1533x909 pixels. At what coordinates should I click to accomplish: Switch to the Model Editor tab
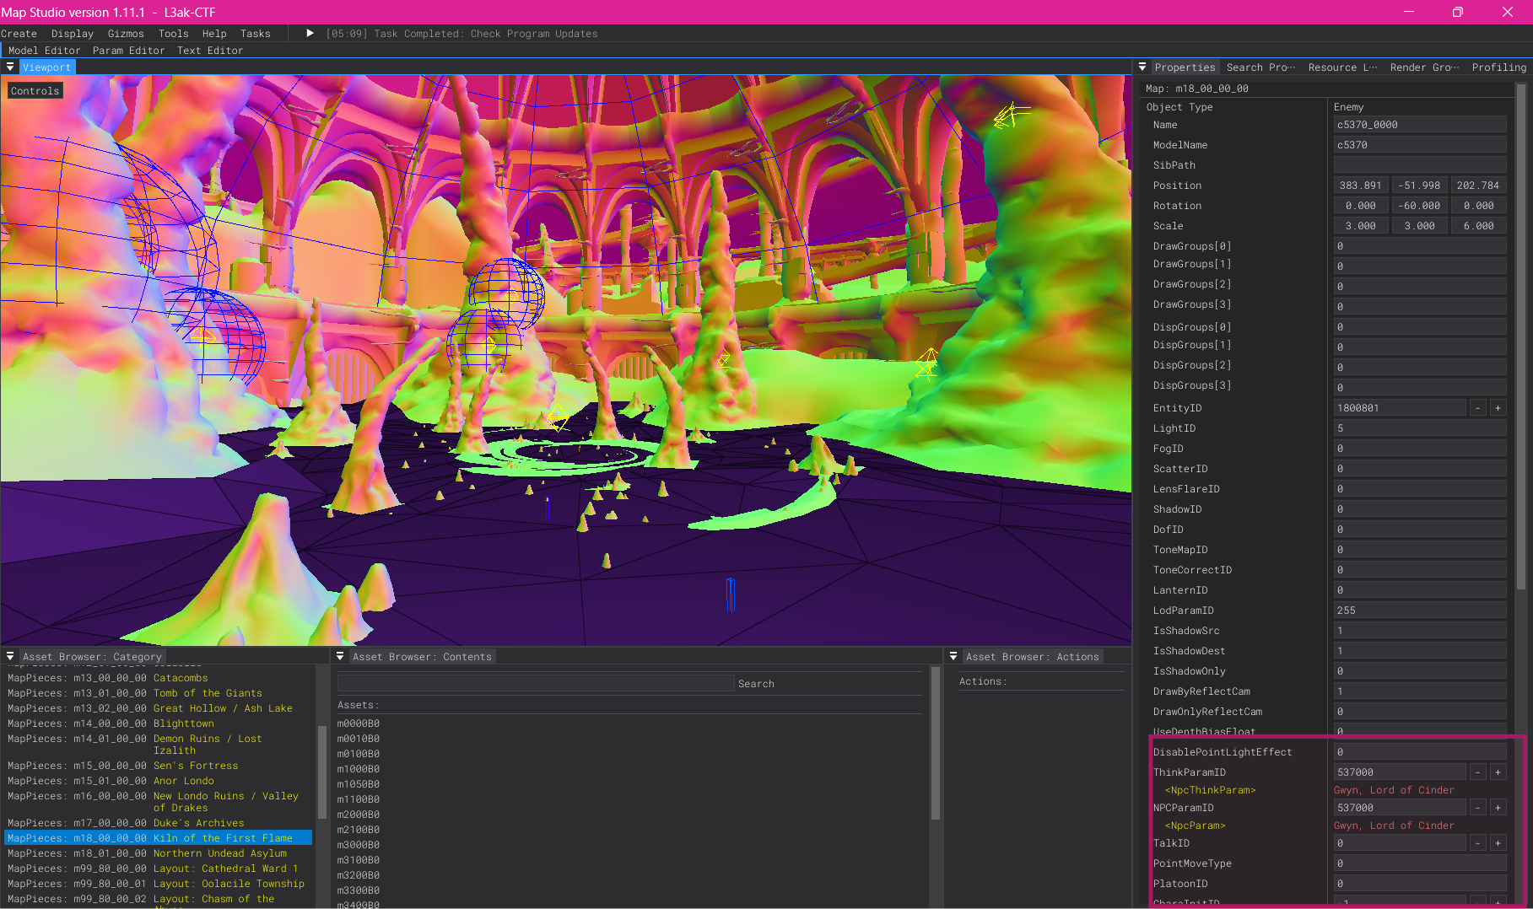[45, 51]
